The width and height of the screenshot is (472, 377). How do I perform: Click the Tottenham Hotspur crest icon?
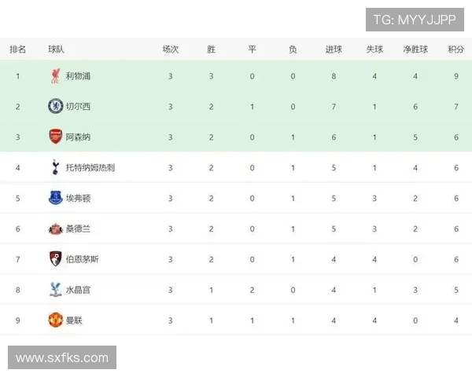pos(55,167)
